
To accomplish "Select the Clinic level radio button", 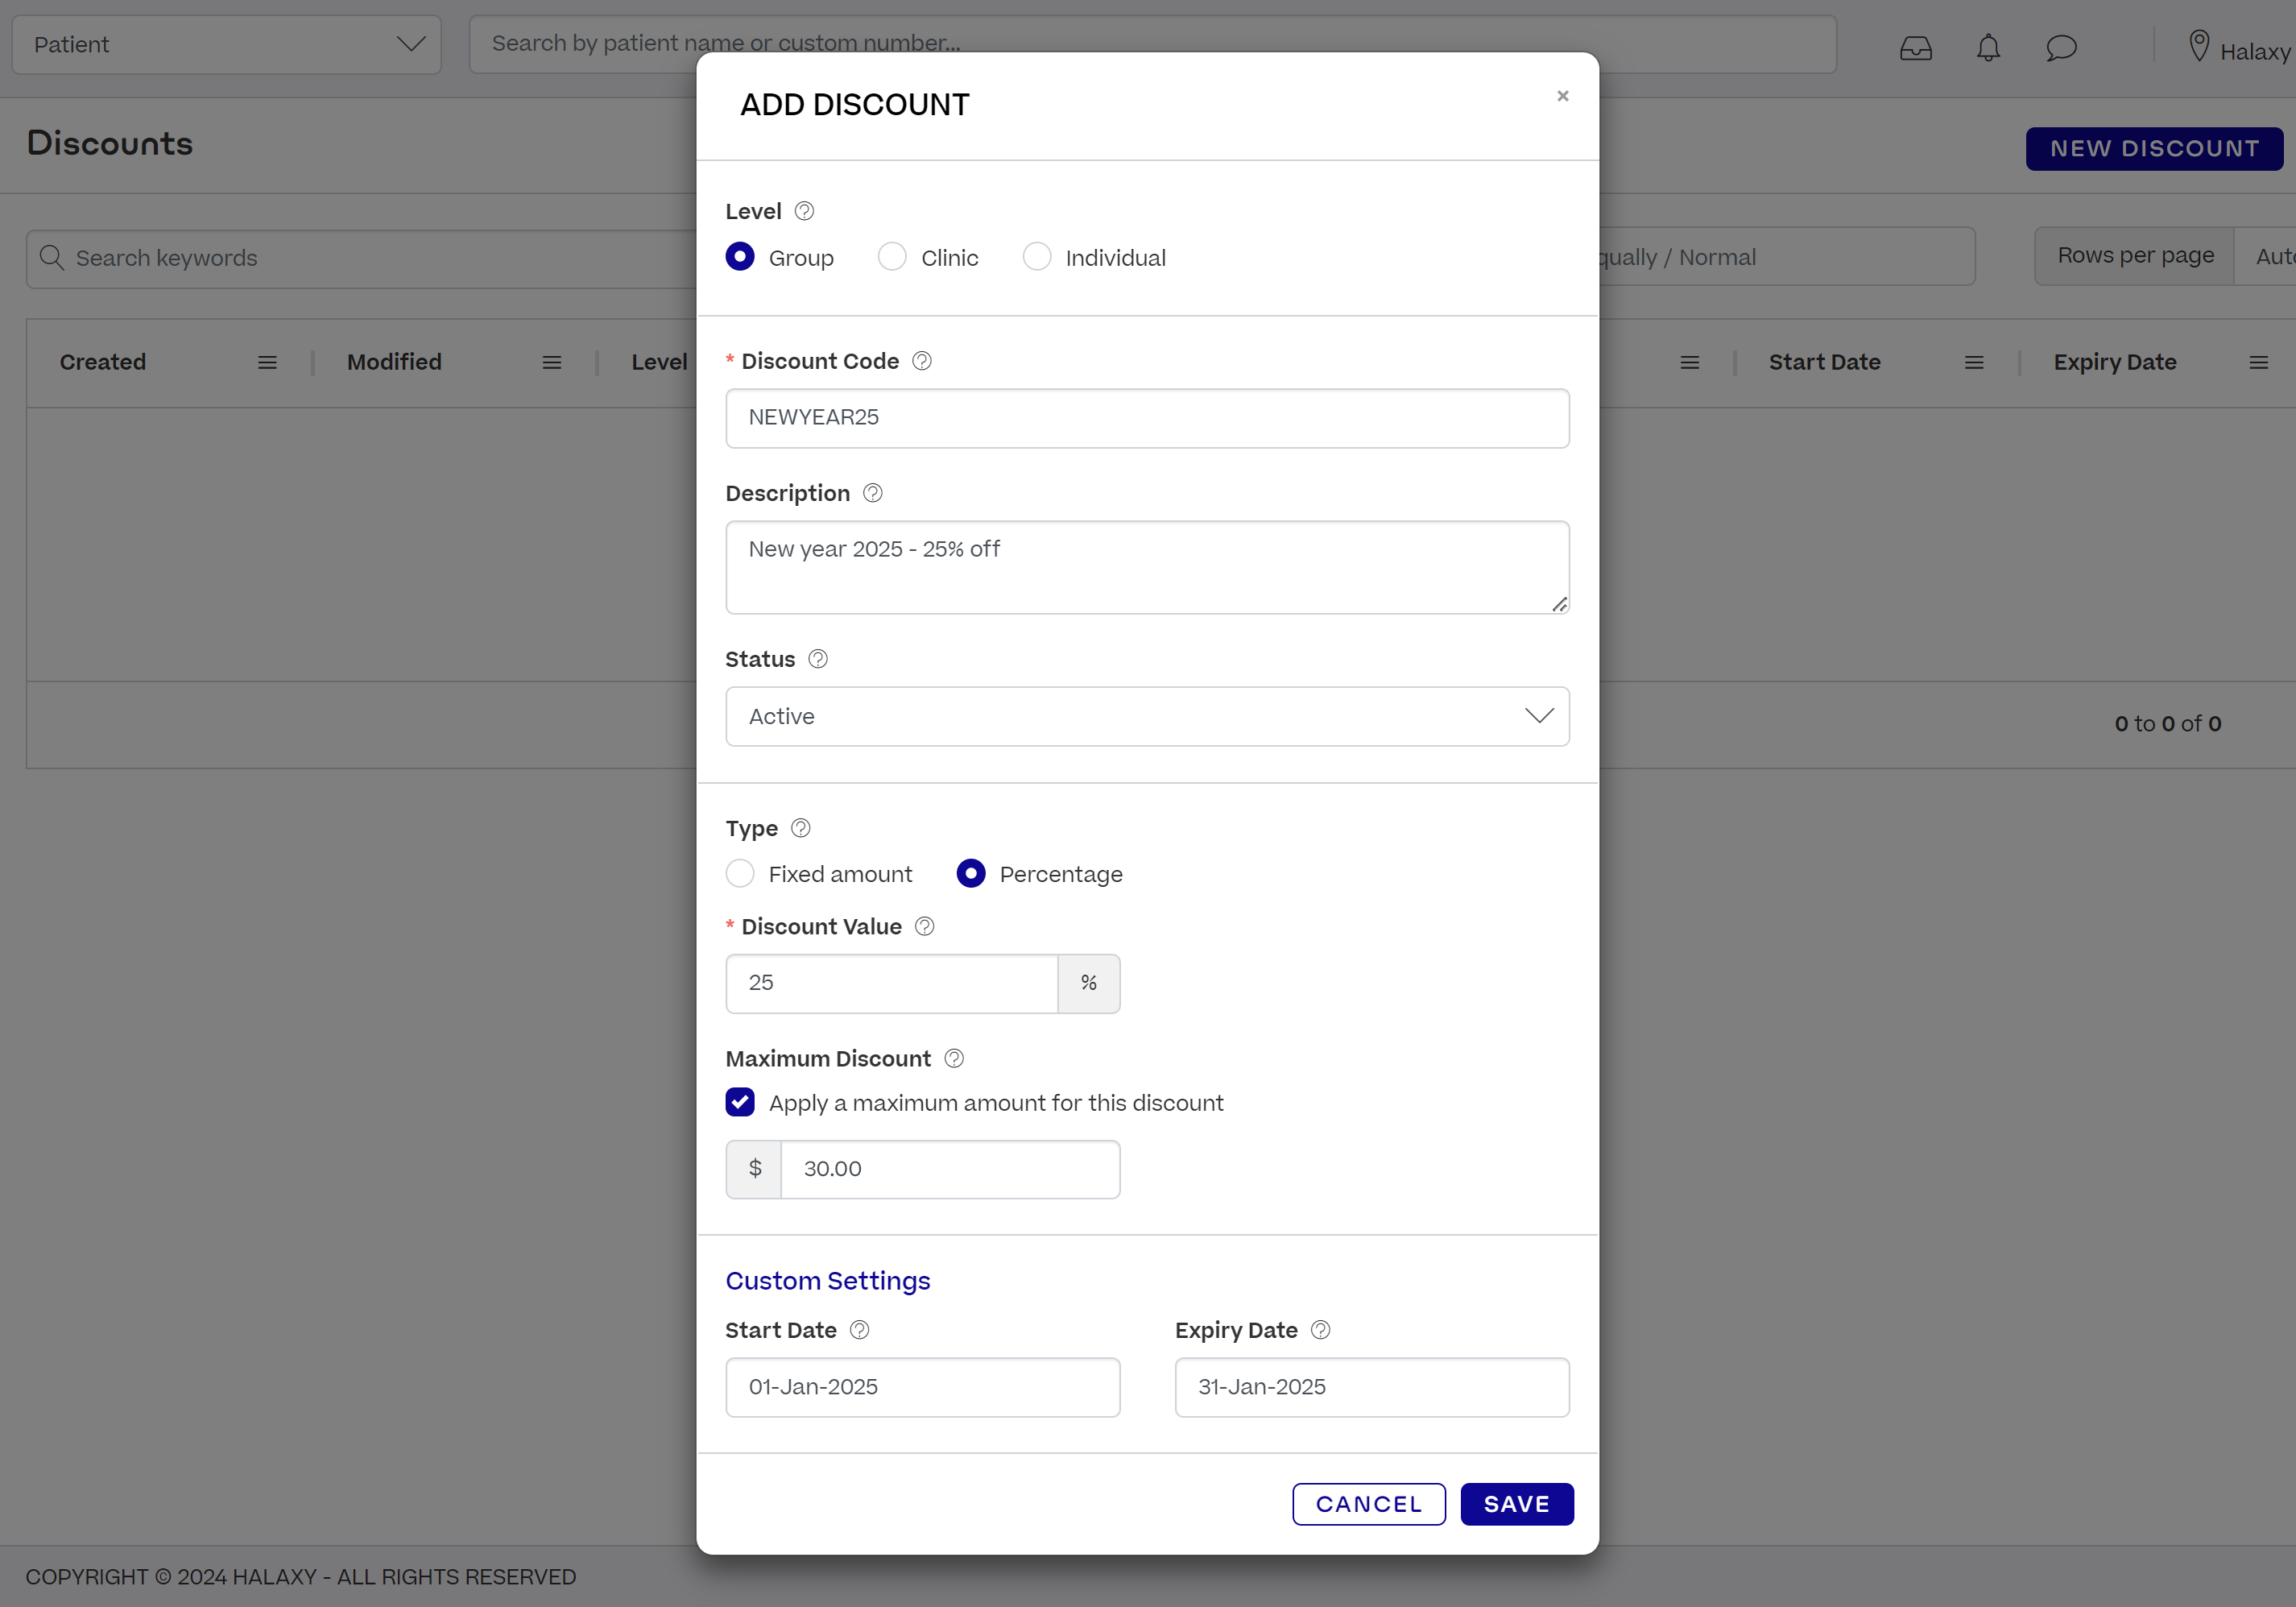I will coord(892,257).
